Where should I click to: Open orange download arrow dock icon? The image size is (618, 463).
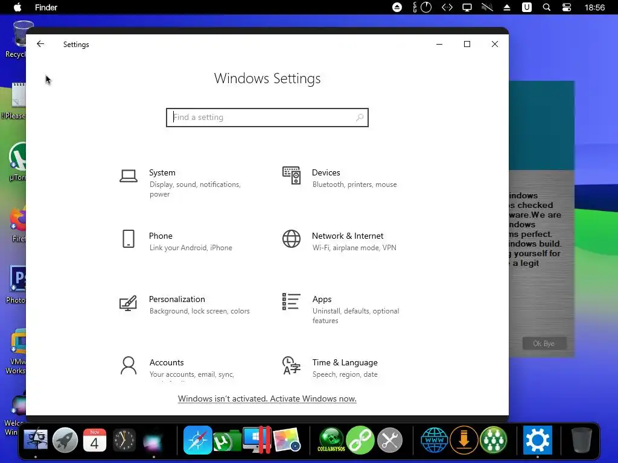(x=464, y=439)
